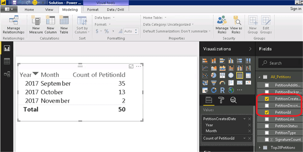Image resolution: width=303 pixels, height=152 pixels.
Task: Click the Focus mode icon on the table visual
Action: click(131, 66)
